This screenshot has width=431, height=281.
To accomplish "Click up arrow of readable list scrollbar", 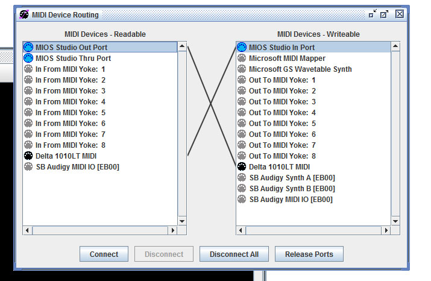I will pos(181,46).
